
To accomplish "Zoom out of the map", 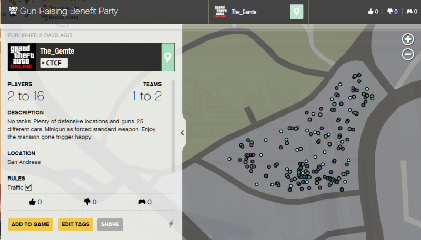I will [408, 54].
